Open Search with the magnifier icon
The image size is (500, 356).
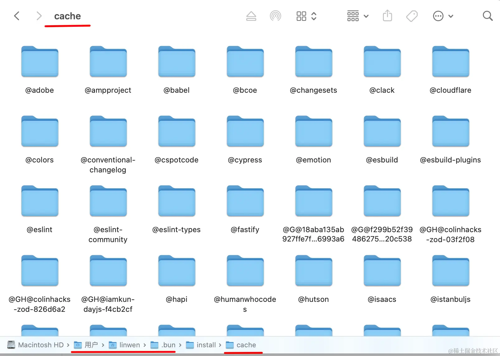tap(488, 16)
